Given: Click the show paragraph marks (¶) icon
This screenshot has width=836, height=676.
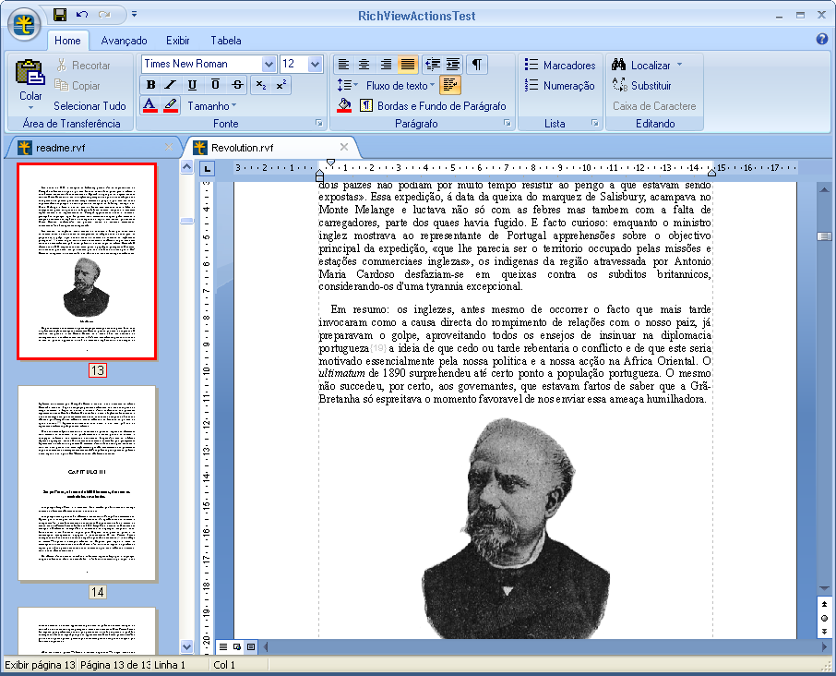Looking at the screenshot, I should (x=476, y=64).
